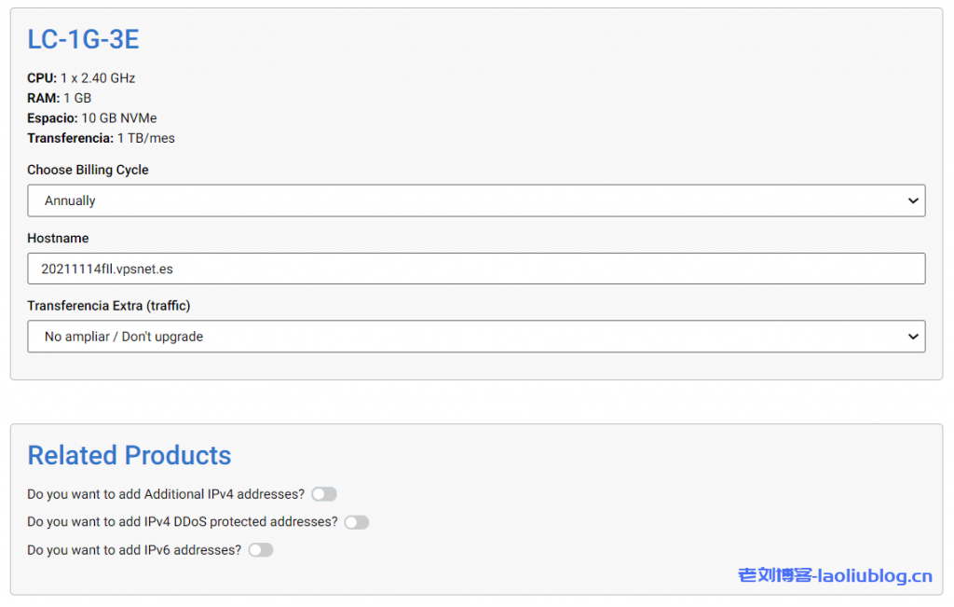Click the chevron arrow beside Annually
Viewport: 954px width, 607px height.
[x=913, y=200]
